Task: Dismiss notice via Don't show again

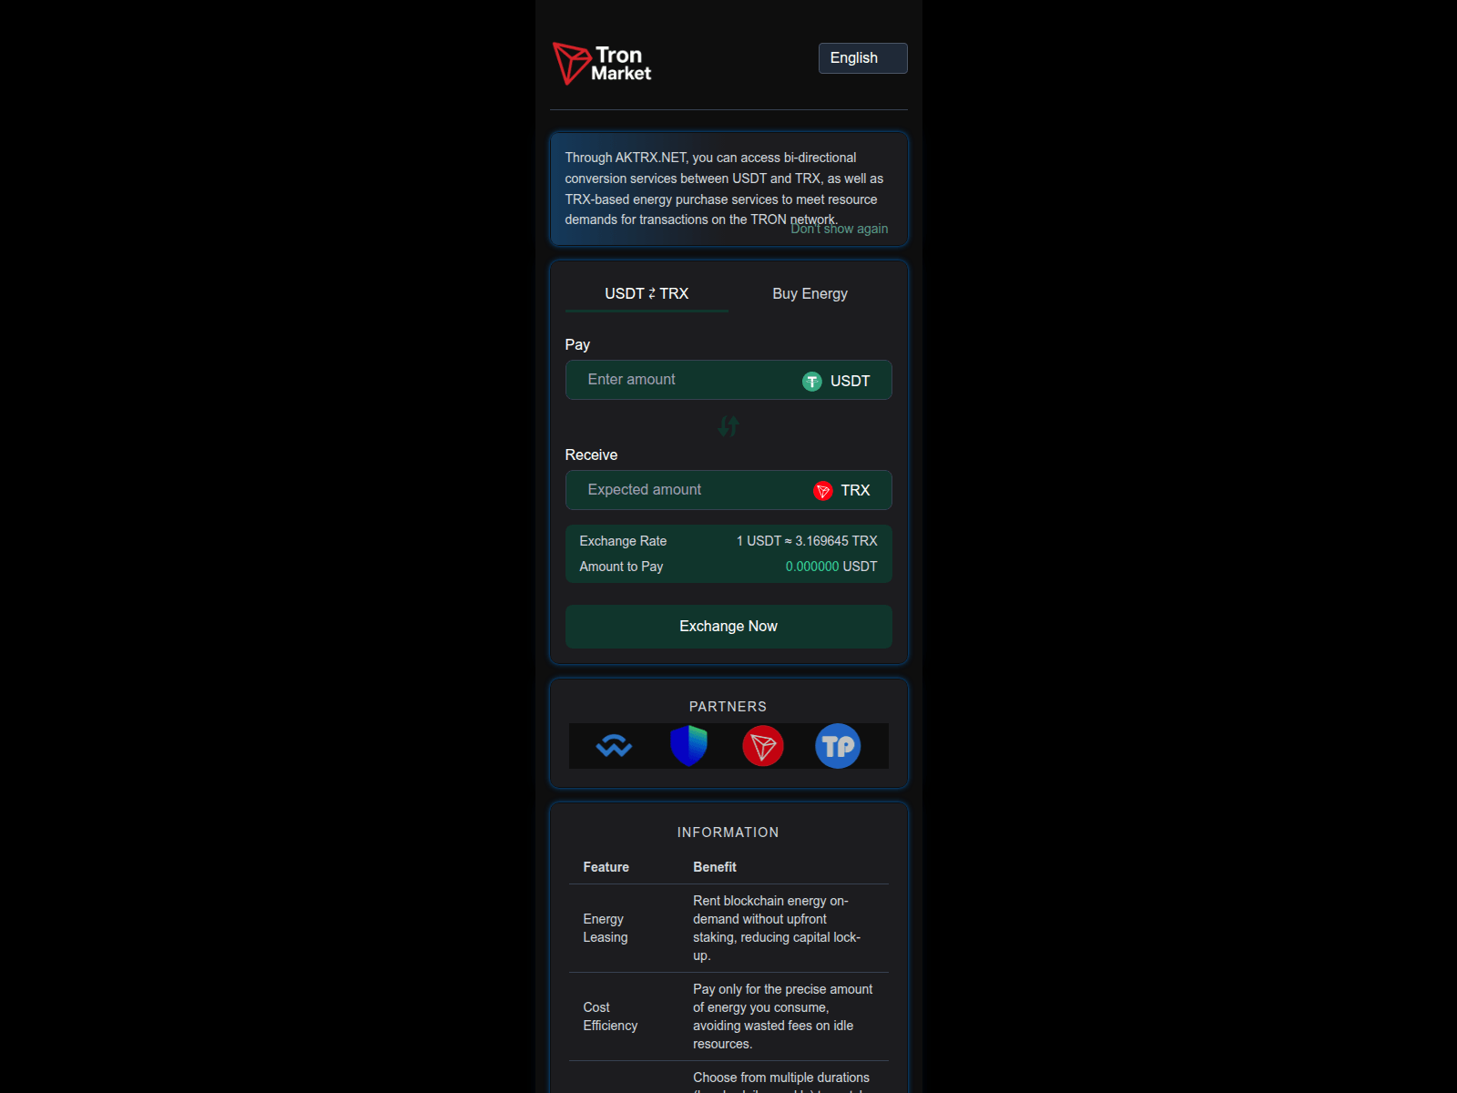Action: [839, 230]
